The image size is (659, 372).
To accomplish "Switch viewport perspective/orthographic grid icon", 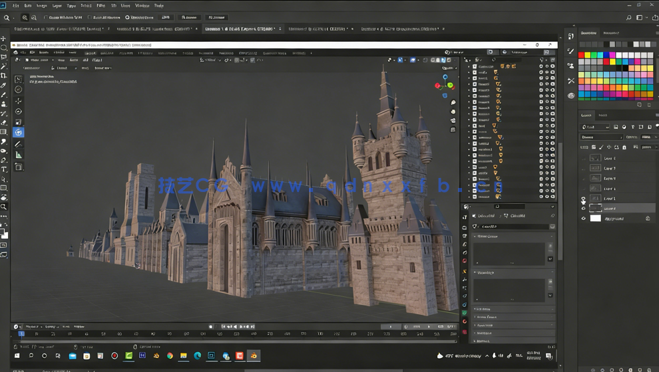I will 453,130.
